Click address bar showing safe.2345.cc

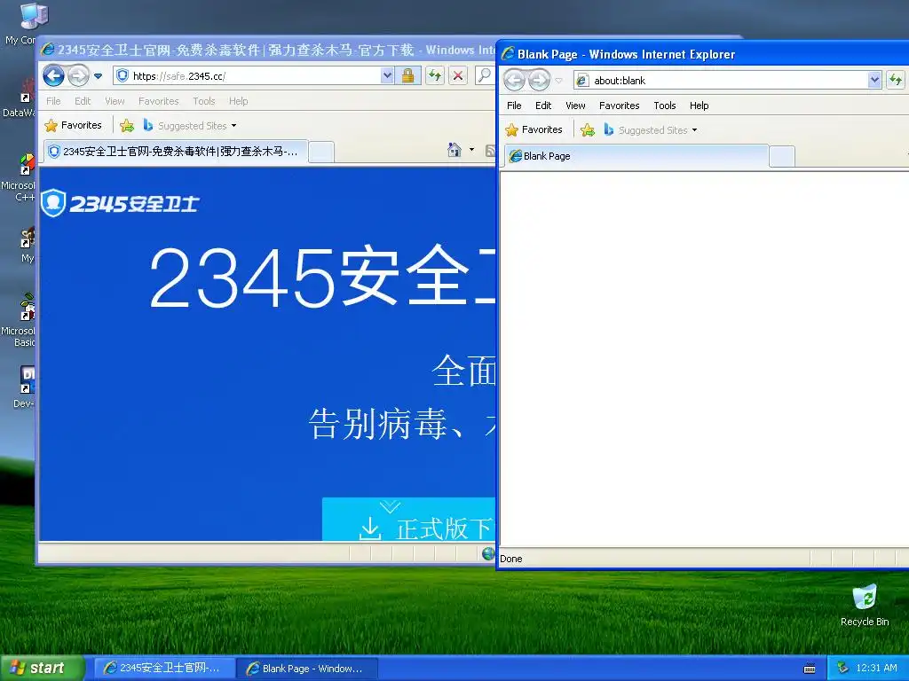pyautogui.click(x=247, y=76)
